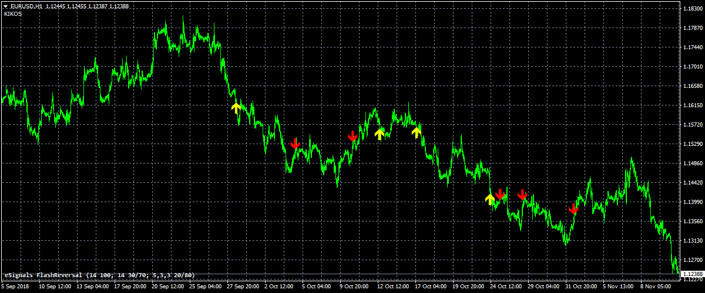The height and width of the screenshot is (293, 705).
Task: Select the red down arrow above 5 Oct 04:00
Action: (x=295, y=144)
